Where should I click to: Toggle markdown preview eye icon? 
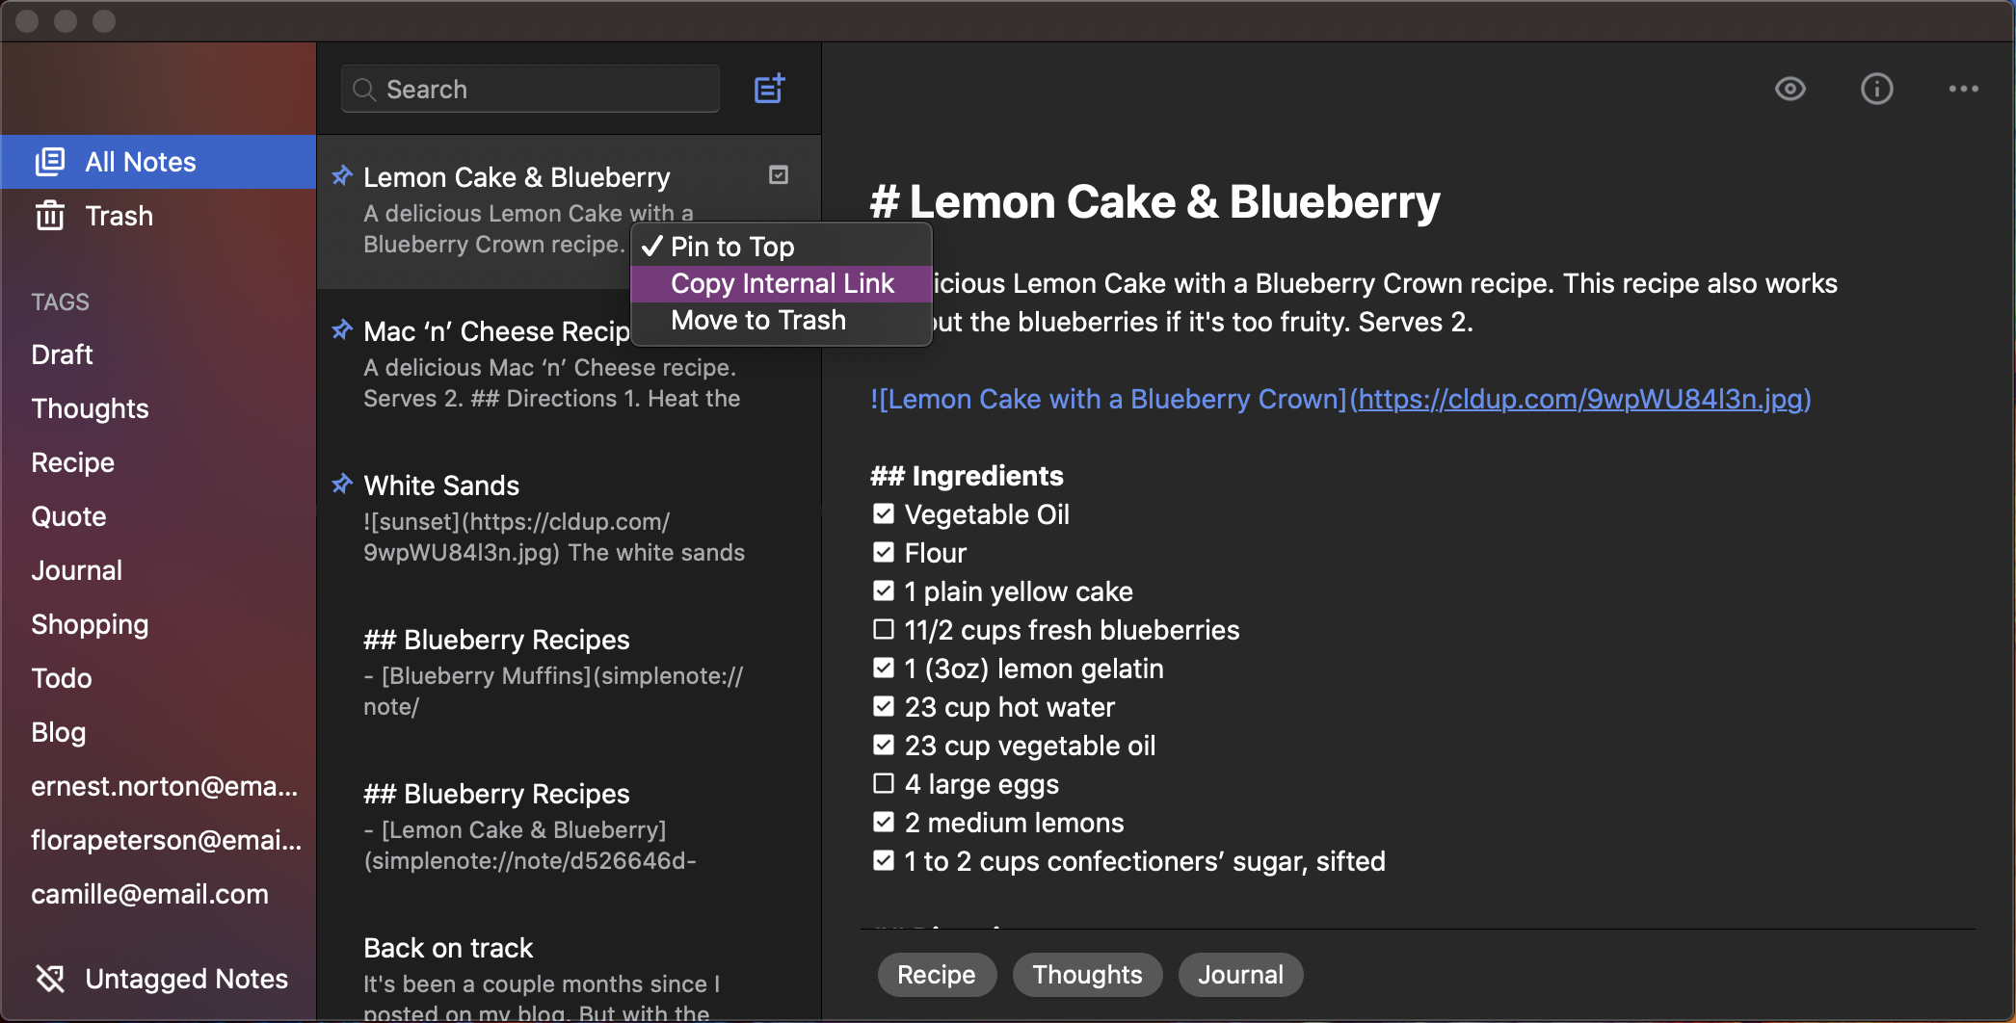pos(1790,90)
